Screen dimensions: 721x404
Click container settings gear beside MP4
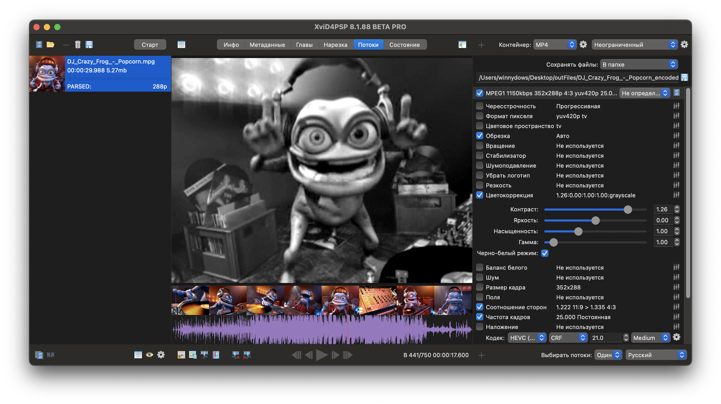583,45
